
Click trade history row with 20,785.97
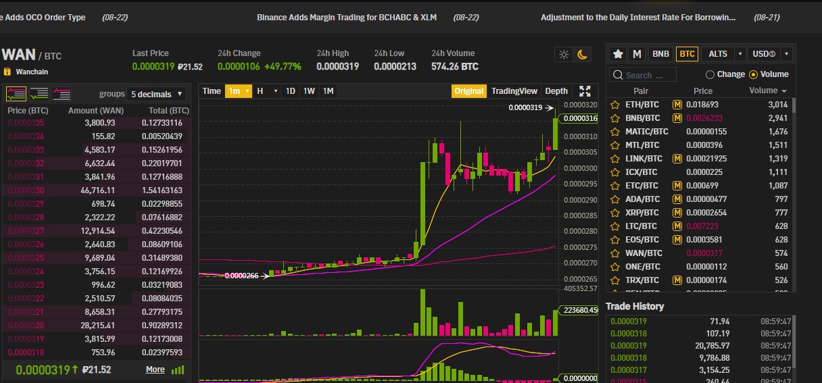tap(701, 346)
